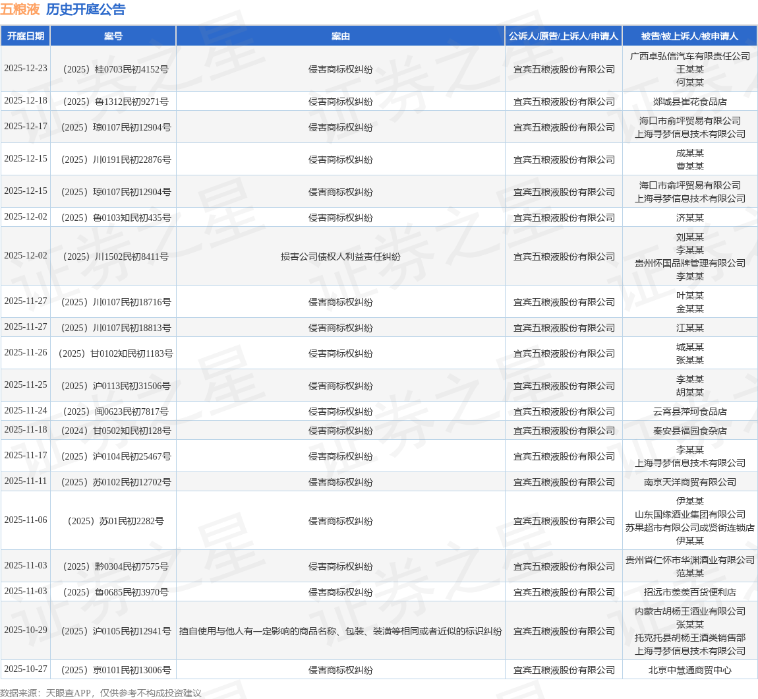Select date cell 2025-11-24
Screen dimensions: 758x699
click(26, 411)
